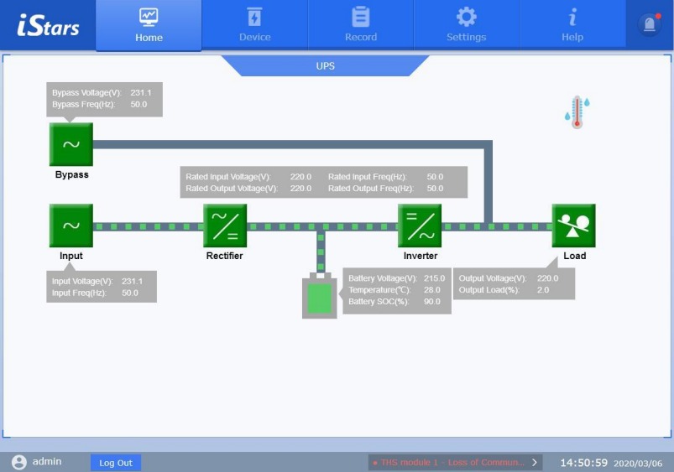Screen dimensions: 674x472
Task: Open the Rectifier component icon
Action: tap(225, 226)
